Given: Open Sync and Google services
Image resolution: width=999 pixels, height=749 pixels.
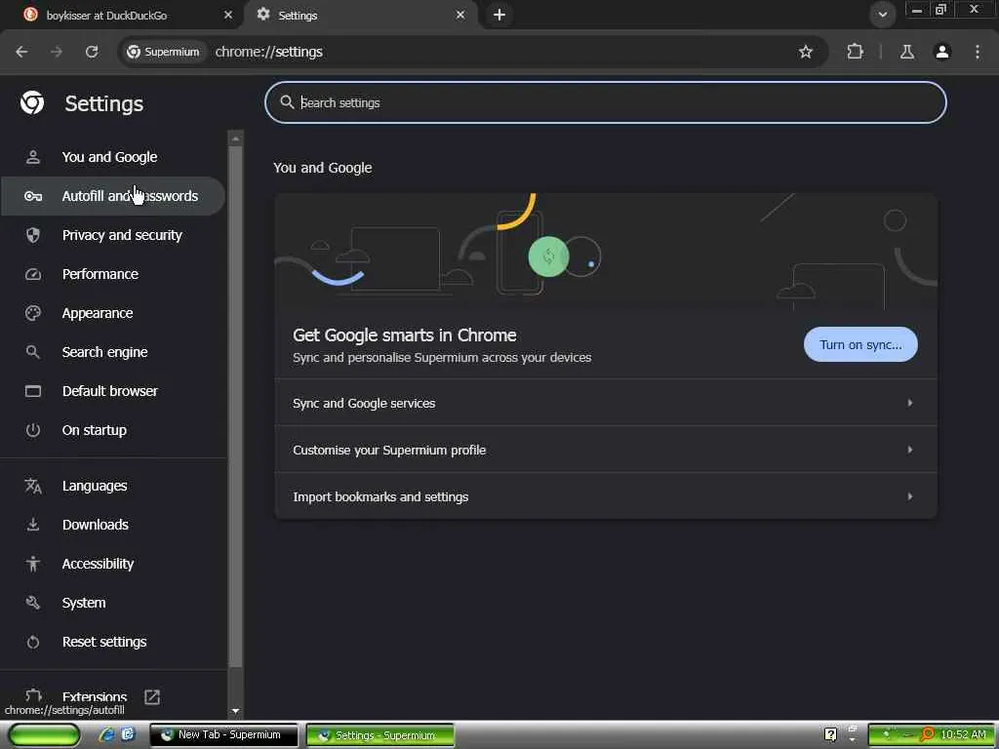Looking at the screenshot, I should [605, 403].
